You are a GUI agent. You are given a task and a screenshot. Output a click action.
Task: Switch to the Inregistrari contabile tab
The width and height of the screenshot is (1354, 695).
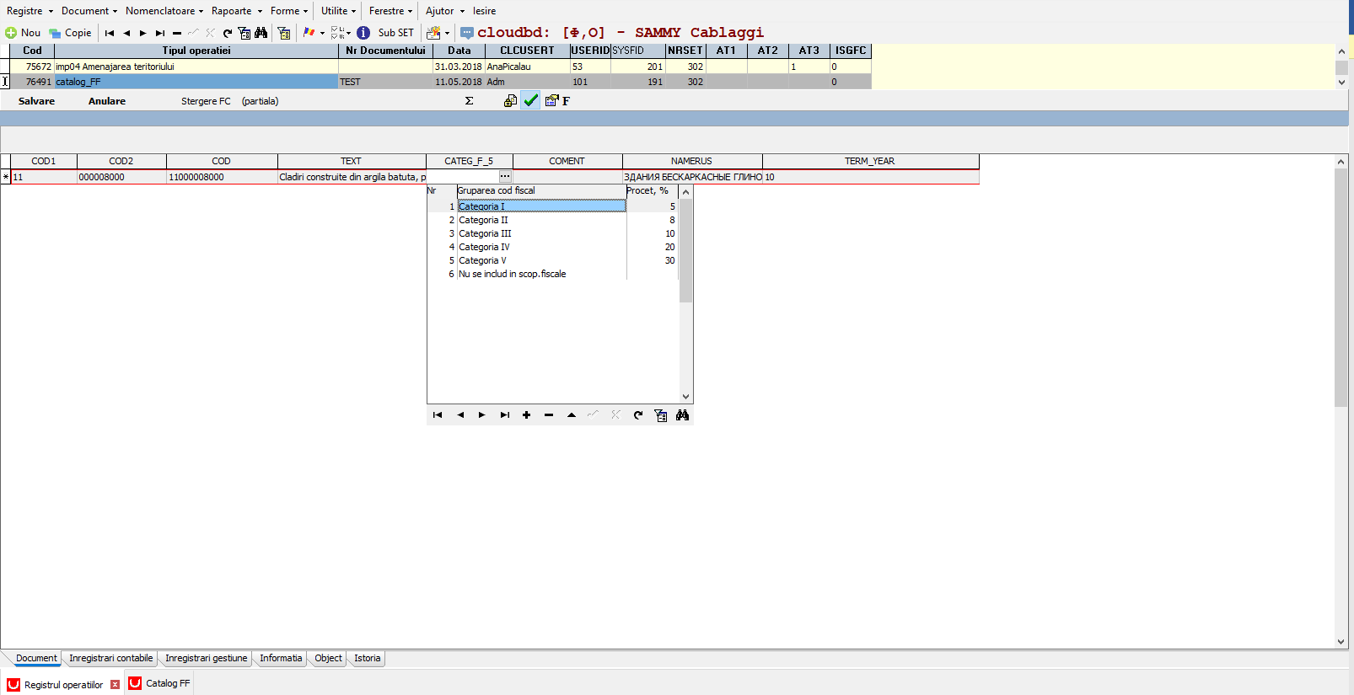(111, 659)
